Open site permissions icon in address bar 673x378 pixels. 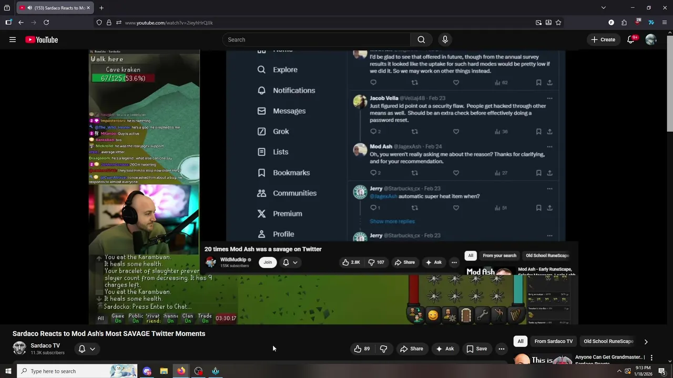119,23
